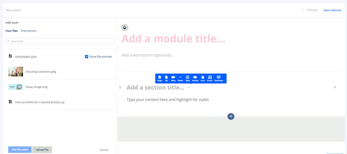This screenshot has width=347, height=154.
Task: Select the Your files tab
Action: click(x=12, y=31)
